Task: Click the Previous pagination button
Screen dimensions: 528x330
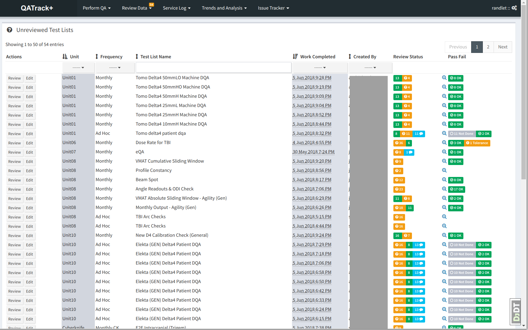Action: tap(458, 47)
